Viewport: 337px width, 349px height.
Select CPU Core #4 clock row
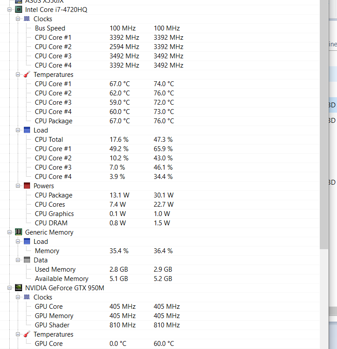(x=160, y=65)
